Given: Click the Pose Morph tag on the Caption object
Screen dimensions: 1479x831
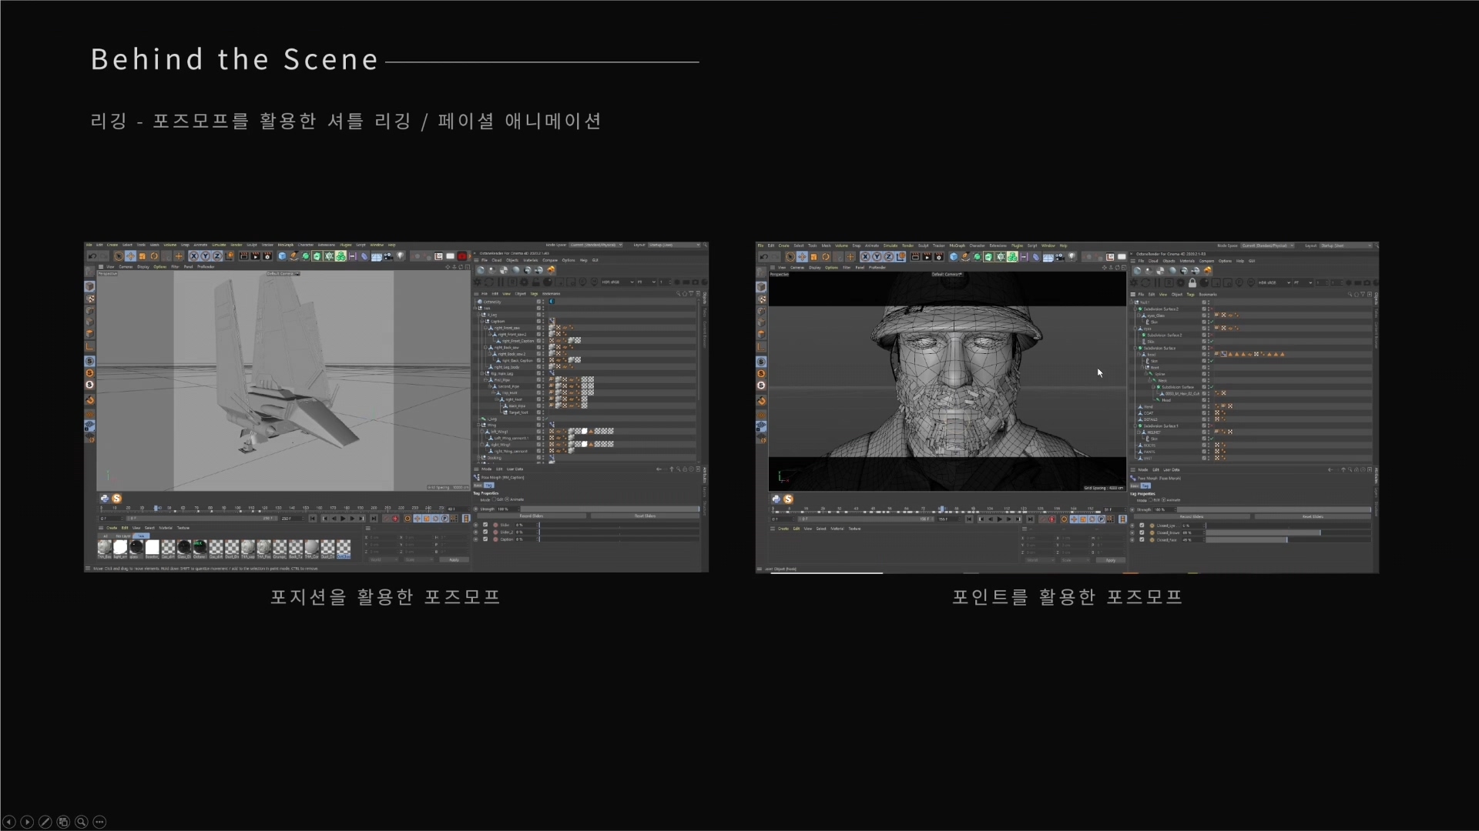Looking at the screenshot, I should (x=552, y=321).
